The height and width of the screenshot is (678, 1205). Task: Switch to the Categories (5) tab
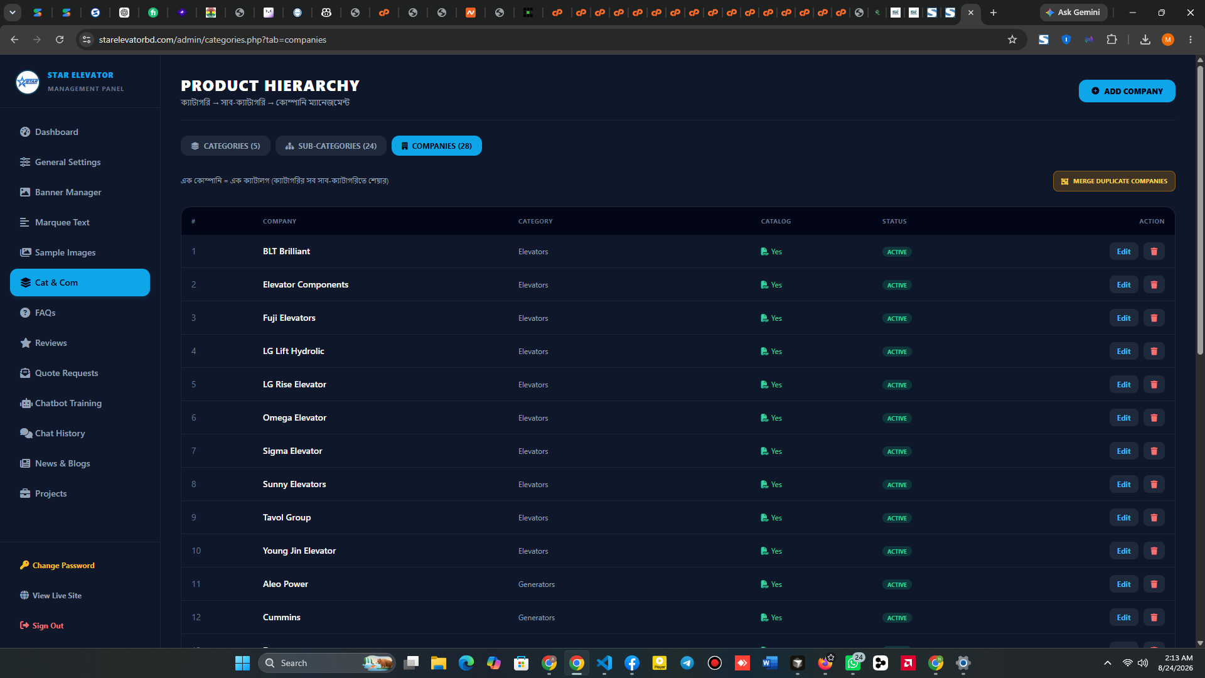tap(225, 146)
